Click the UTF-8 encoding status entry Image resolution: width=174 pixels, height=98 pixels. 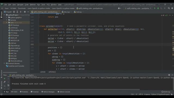[x=141, y=94]
